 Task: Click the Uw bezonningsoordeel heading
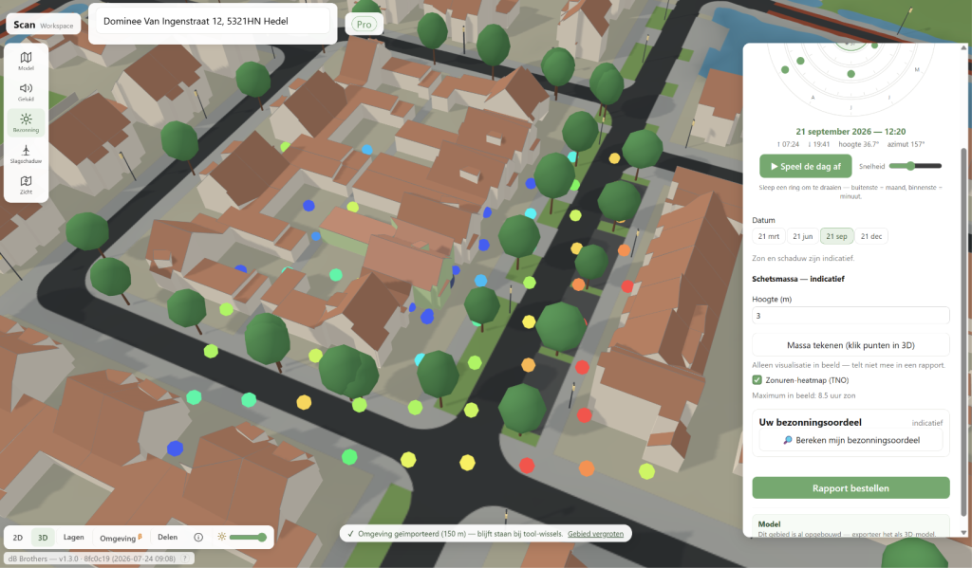[x=811, y=422]
